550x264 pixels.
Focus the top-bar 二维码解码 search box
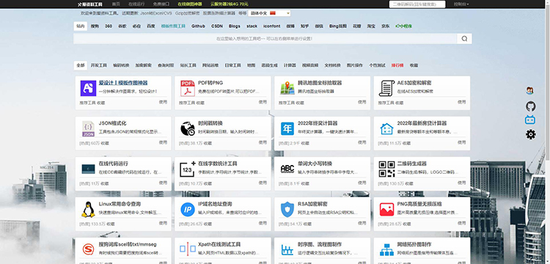(x=417, y=4)
